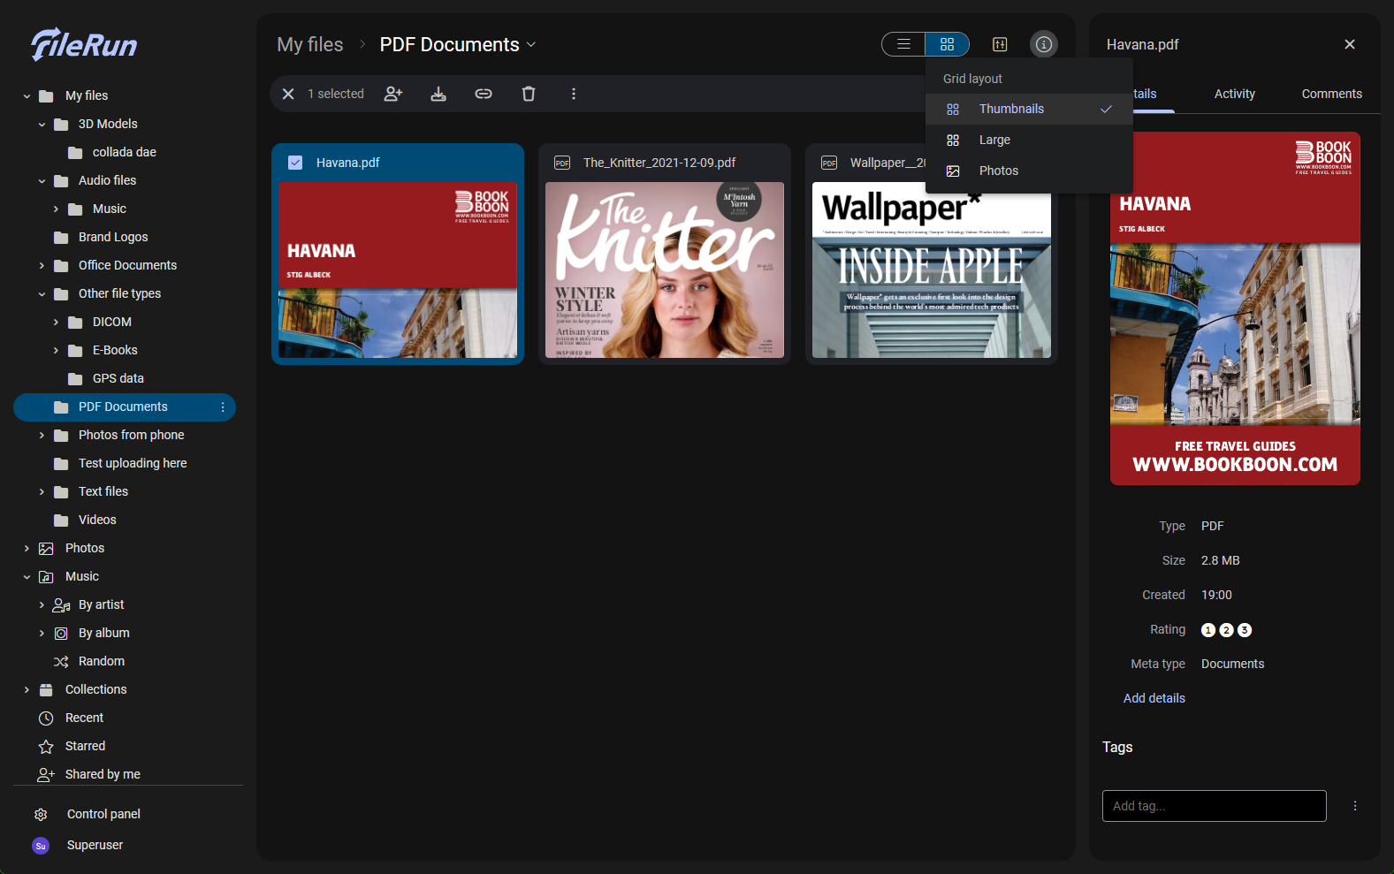Uncheck the Havana.pdf checkbox
1394x874 pixels.
tap(295, 163)
